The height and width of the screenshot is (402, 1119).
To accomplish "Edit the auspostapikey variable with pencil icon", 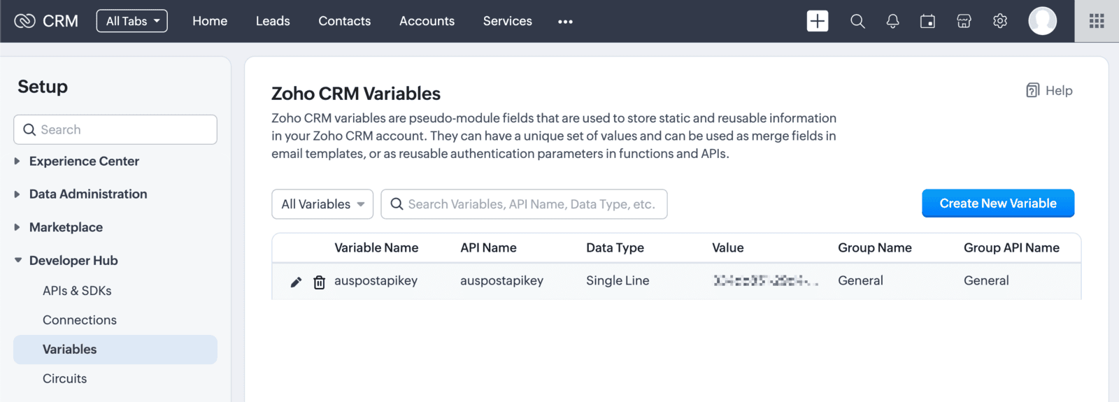I will tap(296, 282).
